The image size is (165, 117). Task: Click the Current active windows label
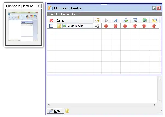tap(63, 14)
